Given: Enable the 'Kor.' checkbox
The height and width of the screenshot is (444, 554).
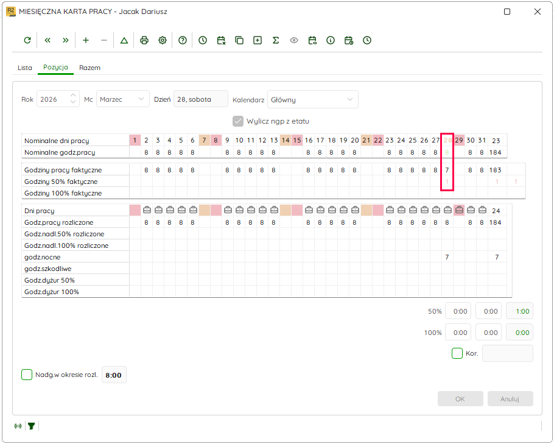Looking at the screenshot, I should coord(457,353).
